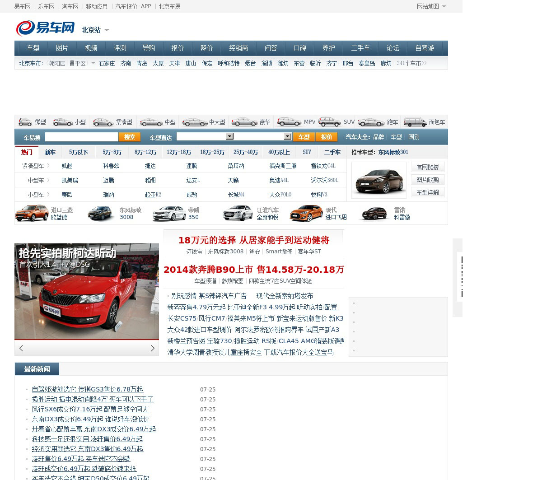Click the 图片欣赏 button

pos(428,180)
